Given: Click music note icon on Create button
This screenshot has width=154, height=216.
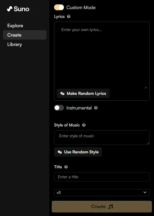Looking at the screenshot, I should 110,207.
